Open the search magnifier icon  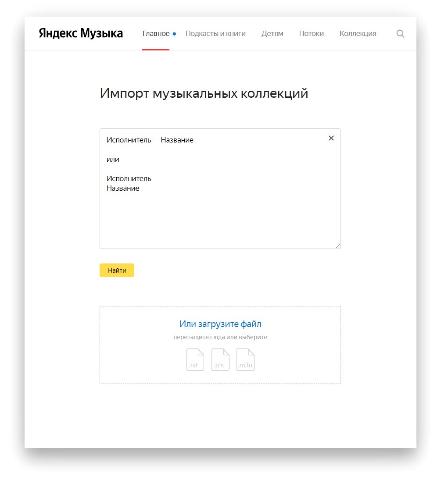pyautogui.click(x=400, y=34)
